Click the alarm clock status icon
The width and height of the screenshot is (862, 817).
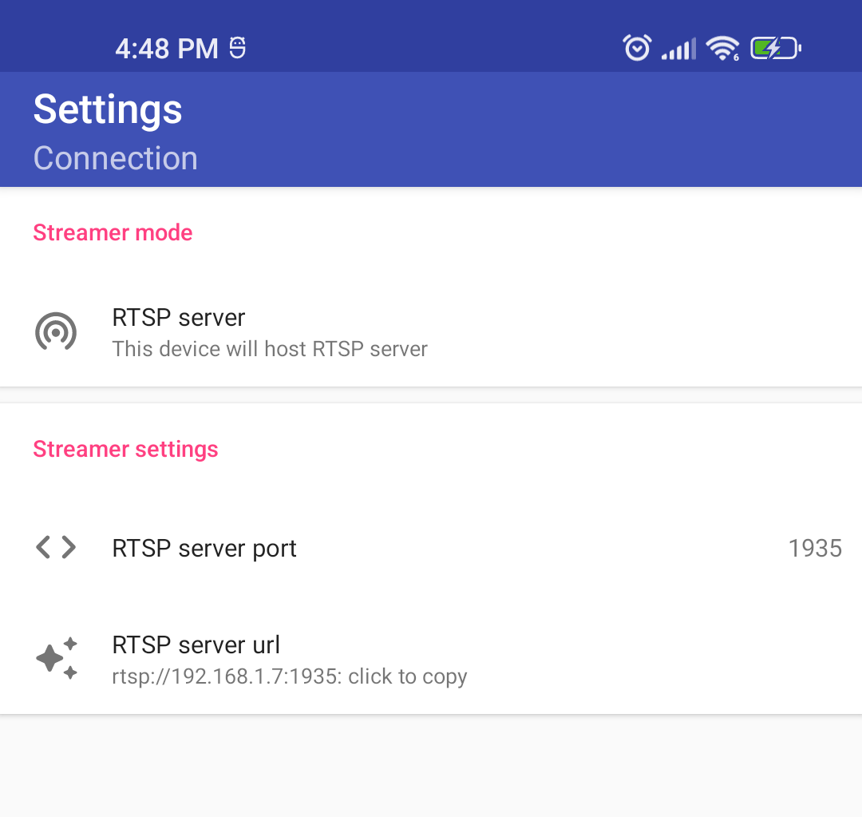tap(637, 49)
